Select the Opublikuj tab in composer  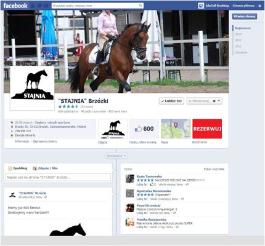[x=18, y=169]
